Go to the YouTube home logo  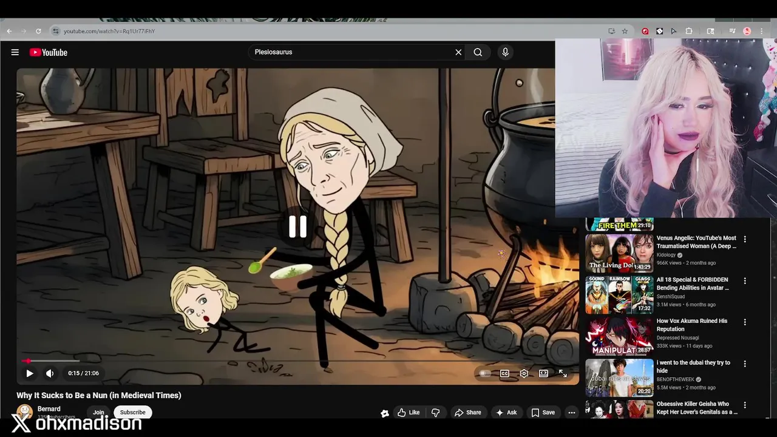pyautogui.click(x=49, y=52)
